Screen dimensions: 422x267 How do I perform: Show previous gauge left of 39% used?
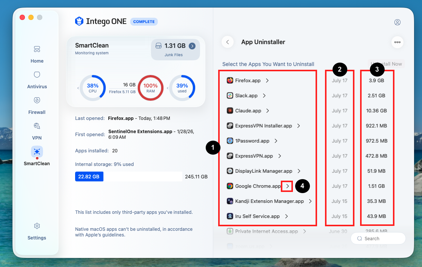(167, 88)
